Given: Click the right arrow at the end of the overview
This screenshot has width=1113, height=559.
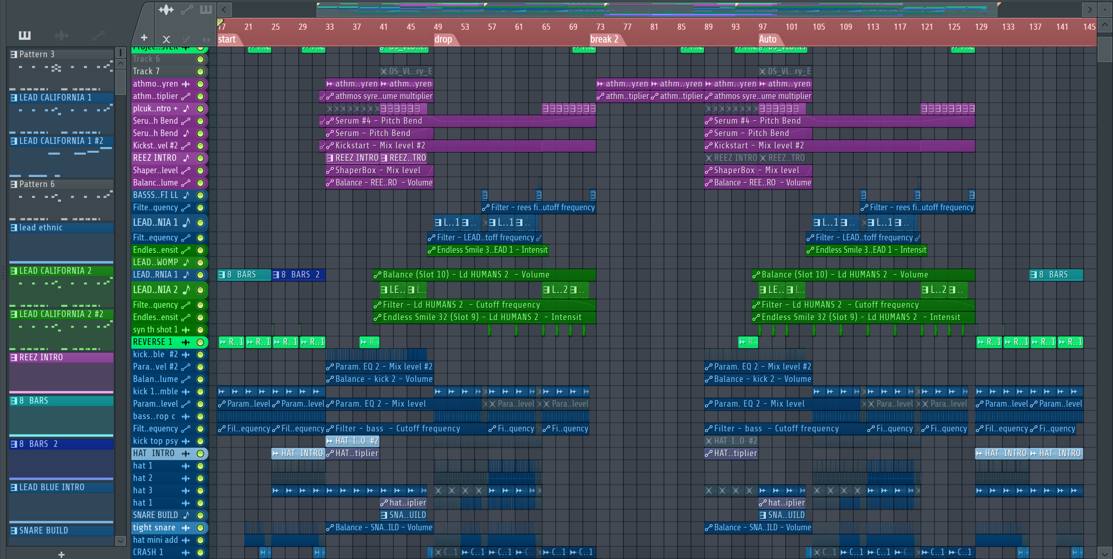Looking at the screenshot, I should tap(1090, 9).
